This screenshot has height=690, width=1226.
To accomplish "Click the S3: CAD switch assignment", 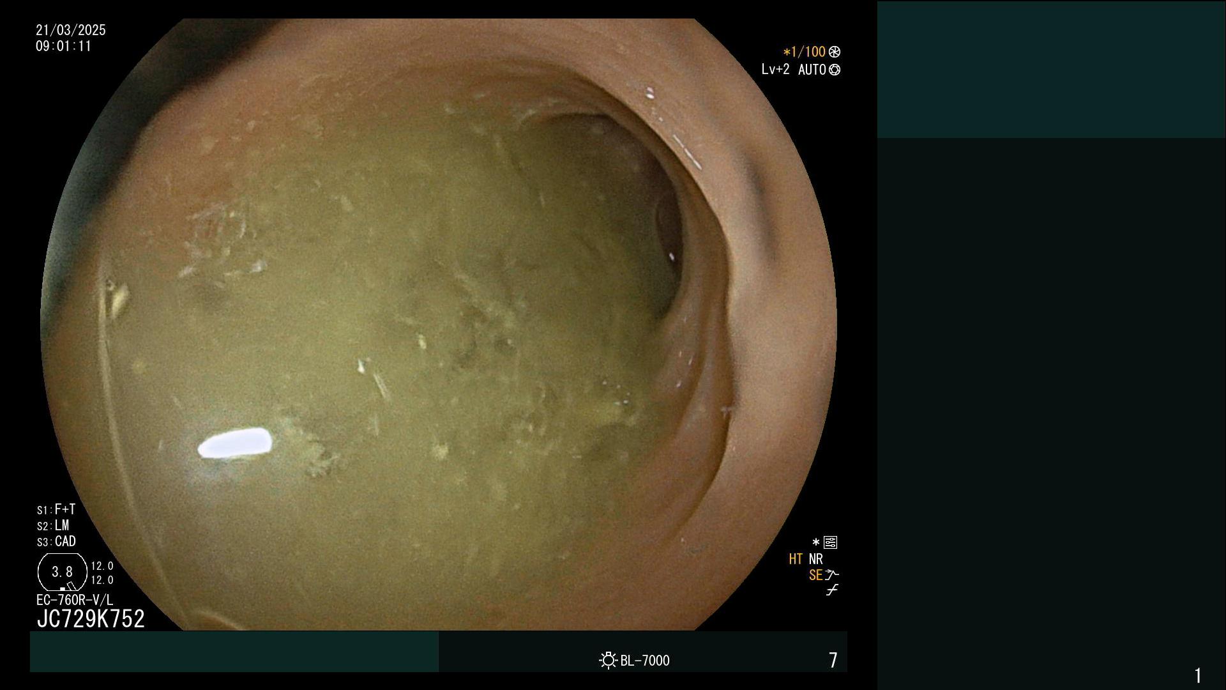I will (x=56, y=541).
